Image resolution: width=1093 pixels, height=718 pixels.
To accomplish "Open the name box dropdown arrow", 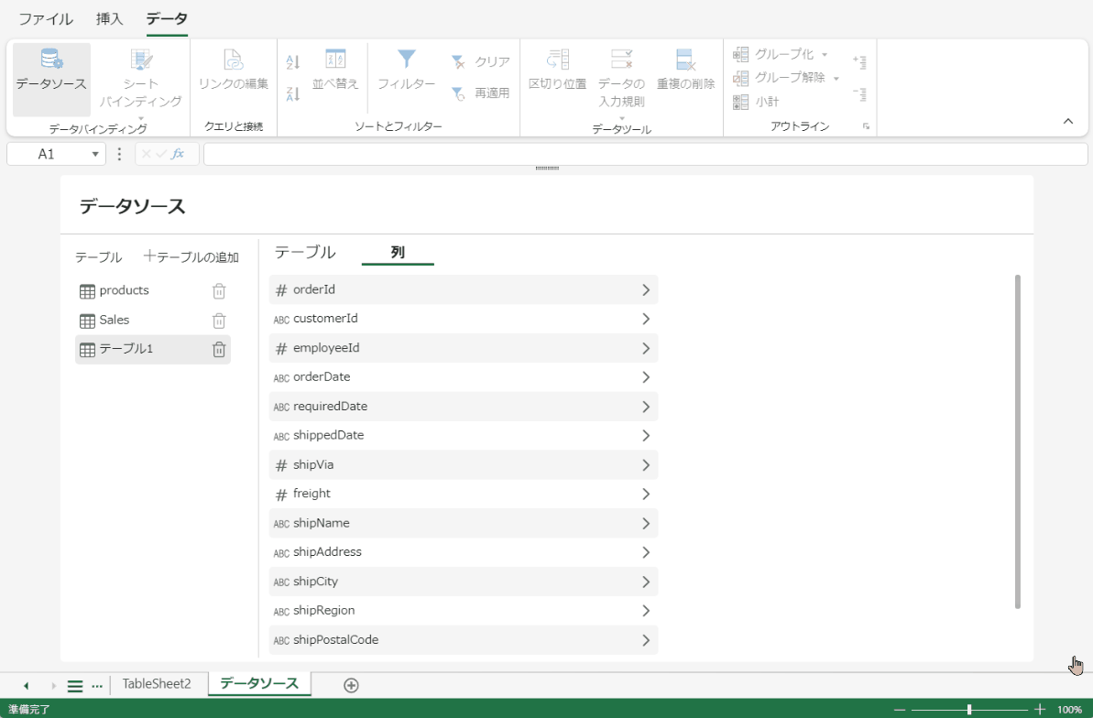I will [x=95, y=155].
